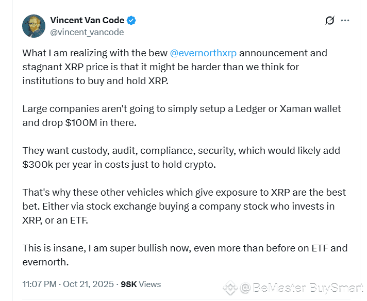Follow the @evernorthxrp mention link
367x301 pixels.
(x=204, y=53)
